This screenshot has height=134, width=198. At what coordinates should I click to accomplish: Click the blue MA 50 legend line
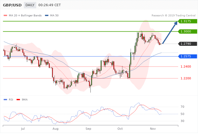tap(47, 15)
